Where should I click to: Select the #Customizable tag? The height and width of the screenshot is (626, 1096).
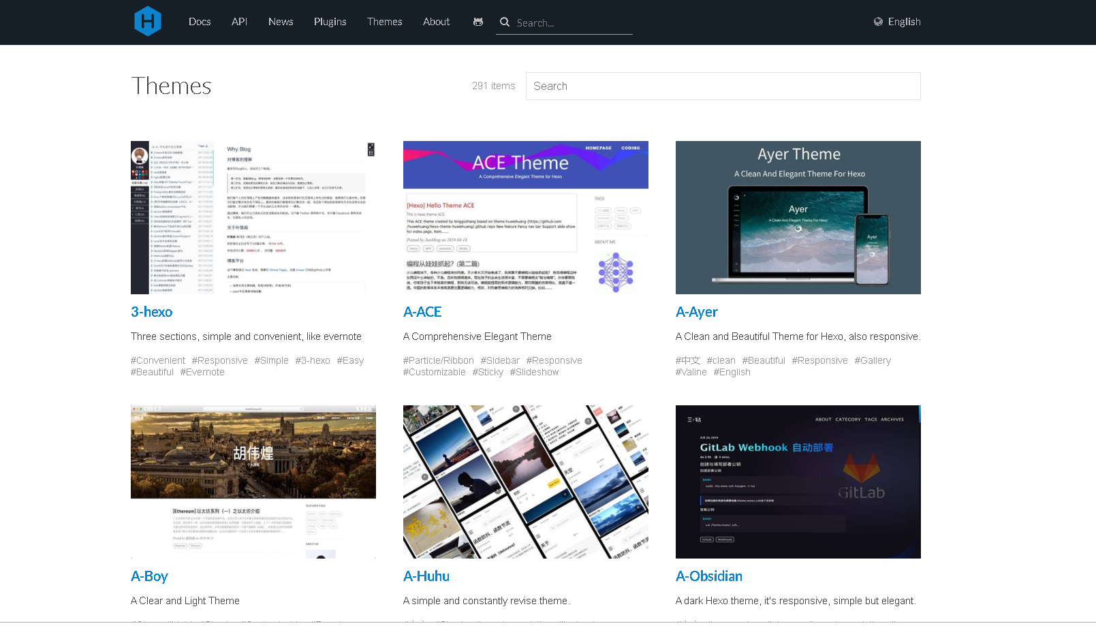coord(435,372)
